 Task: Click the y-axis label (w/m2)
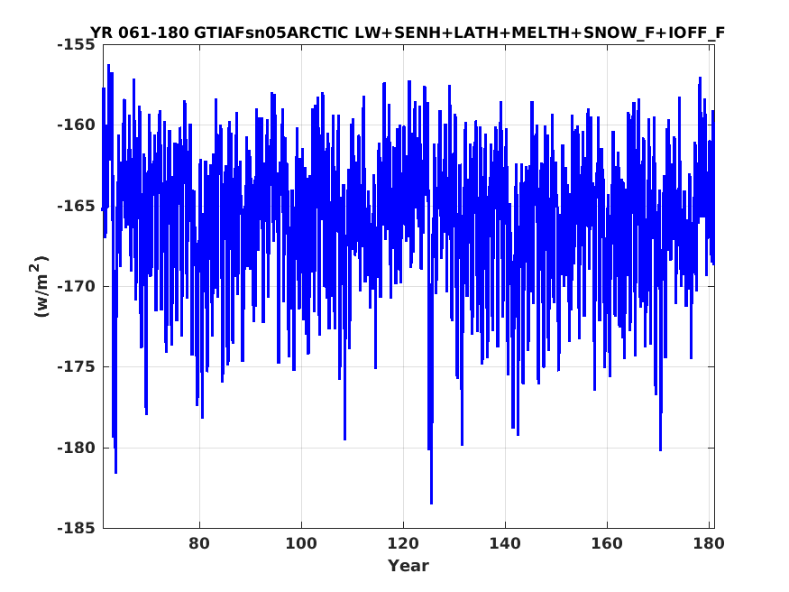pos(41,286)
